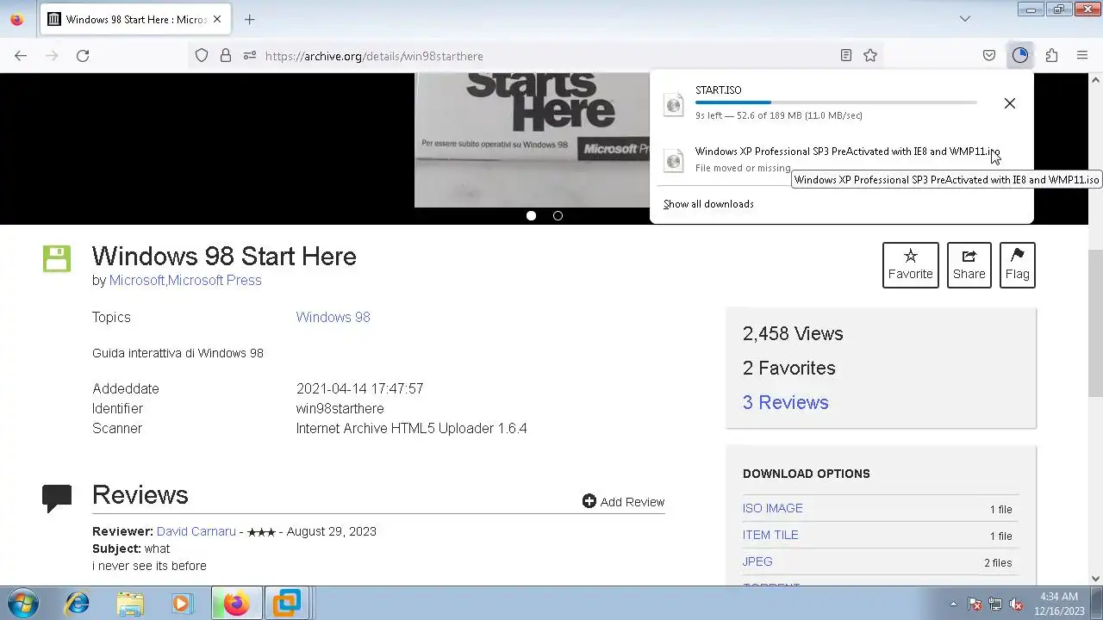Open the Firefox hamburger menu
1103x620 pixels.
tap(1082, 55)
